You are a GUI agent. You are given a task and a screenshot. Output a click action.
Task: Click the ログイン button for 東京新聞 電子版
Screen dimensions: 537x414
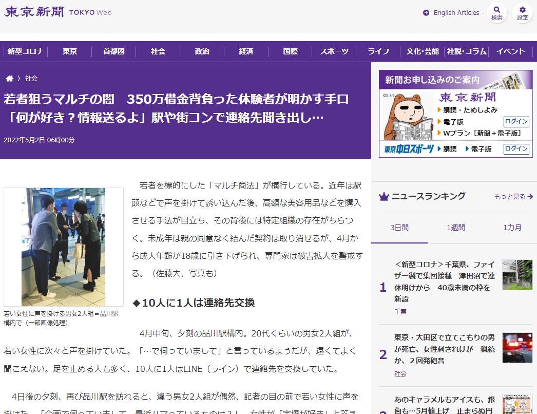516,121
